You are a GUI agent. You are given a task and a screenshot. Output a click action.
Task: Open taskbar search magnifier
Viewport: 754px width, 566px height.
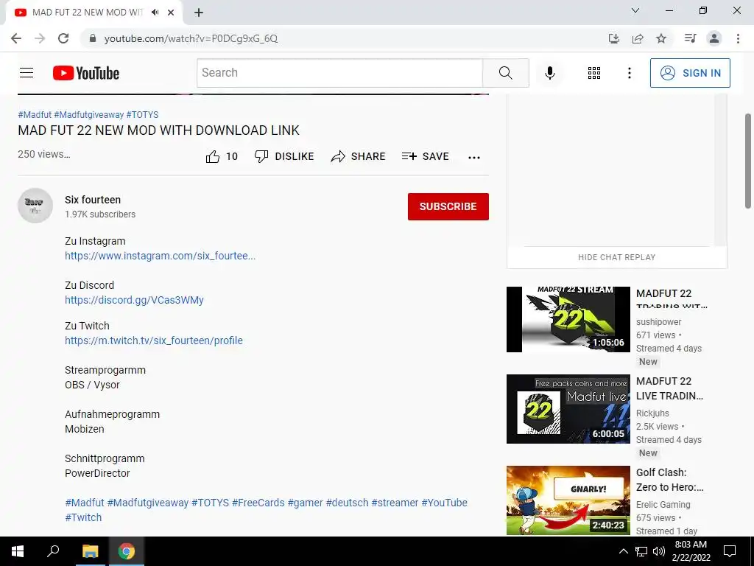(x=53, y=551)
